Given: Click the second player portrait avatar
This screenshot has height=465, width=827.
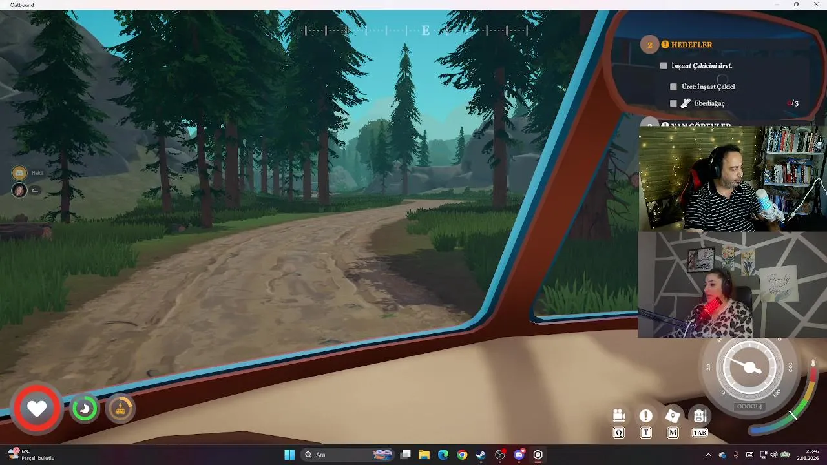Looking at the screenshot, I should point(19,190).
